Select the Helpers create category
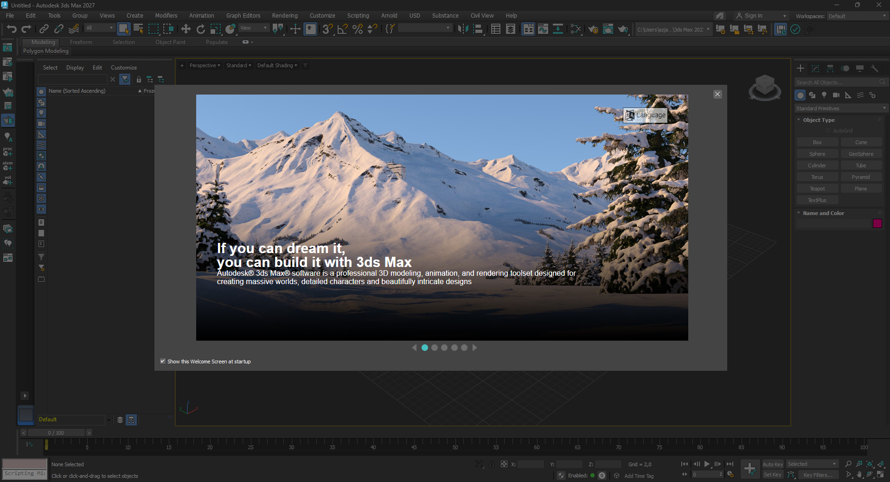Viewport: 890px width, 482px height. 848,95
